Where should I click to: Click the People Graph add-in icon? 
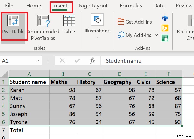pyautogui.click(x=165, y=38)
